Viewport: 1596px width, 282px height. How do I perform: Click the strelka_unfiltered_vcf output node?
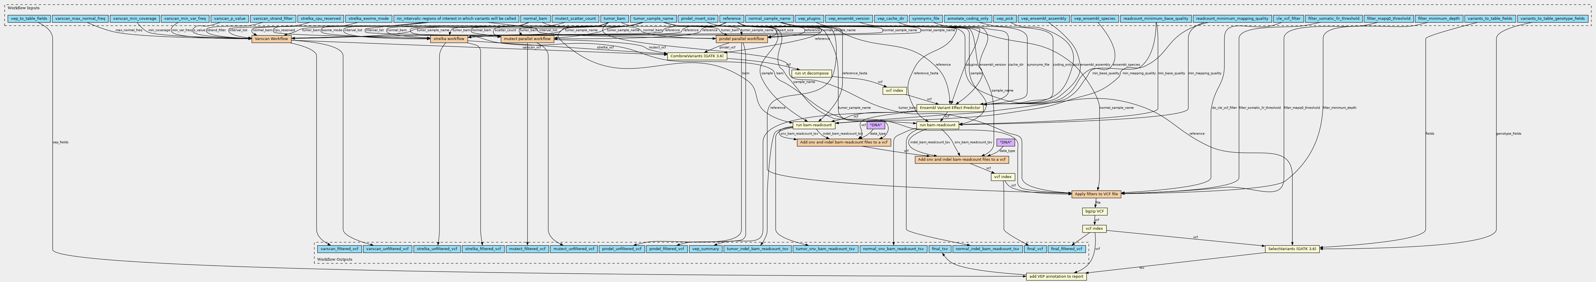pyautogui.click(x=437, y=249)
